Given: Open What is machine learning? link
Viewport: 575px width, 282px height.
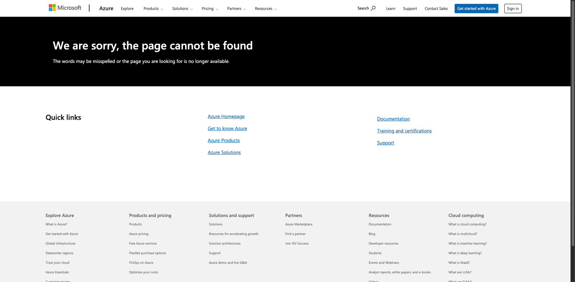Looking at the screenshot, I should 468,244.
